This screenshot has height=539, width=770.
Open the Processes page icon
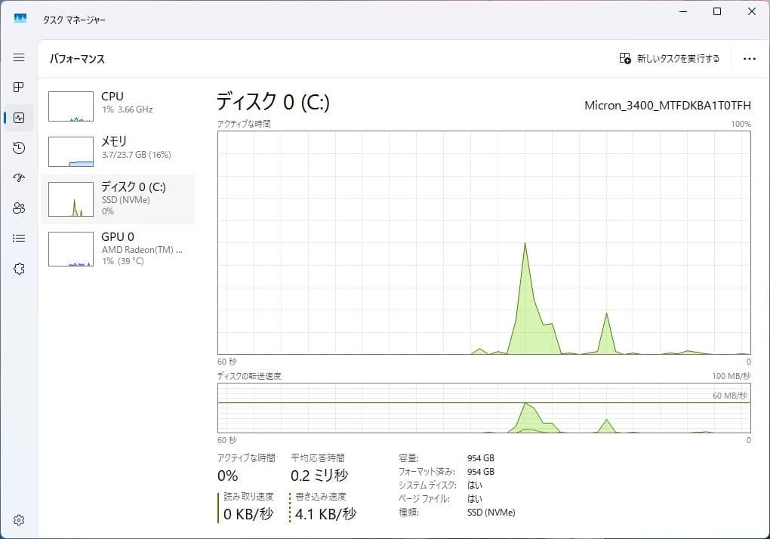[19, 88]
